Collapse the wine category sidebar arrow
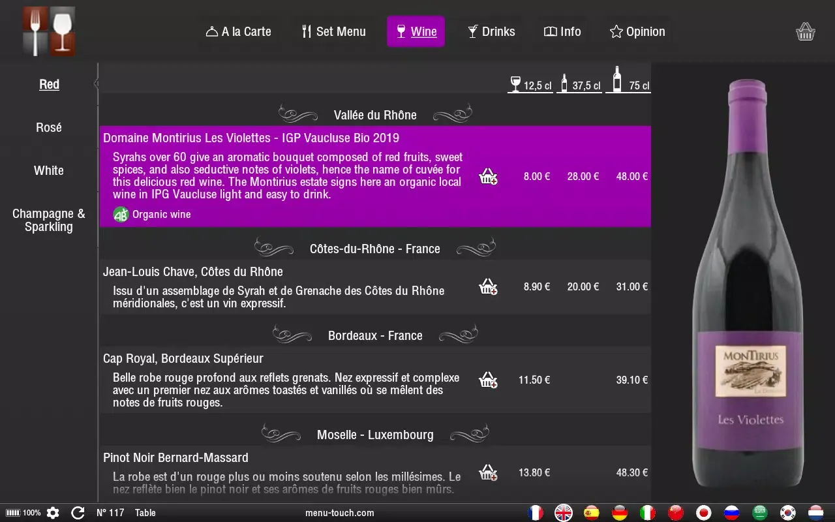 click(97, 84)
